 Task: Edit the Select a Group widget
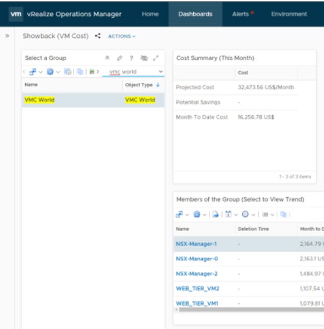pos(119,58)
